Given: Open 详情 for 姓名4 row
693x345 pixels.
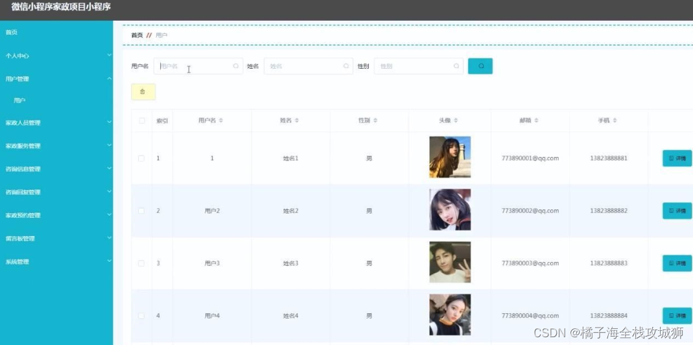Looking at the screenshot, I should pyautogui.click(x=677, y=316).
